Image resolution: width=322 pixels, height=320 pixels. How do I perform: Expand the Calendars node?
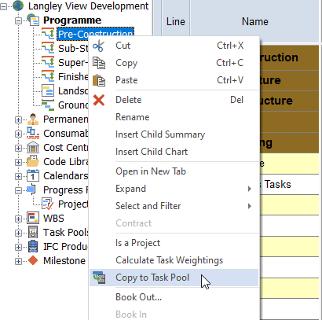[x=18, y=176]
